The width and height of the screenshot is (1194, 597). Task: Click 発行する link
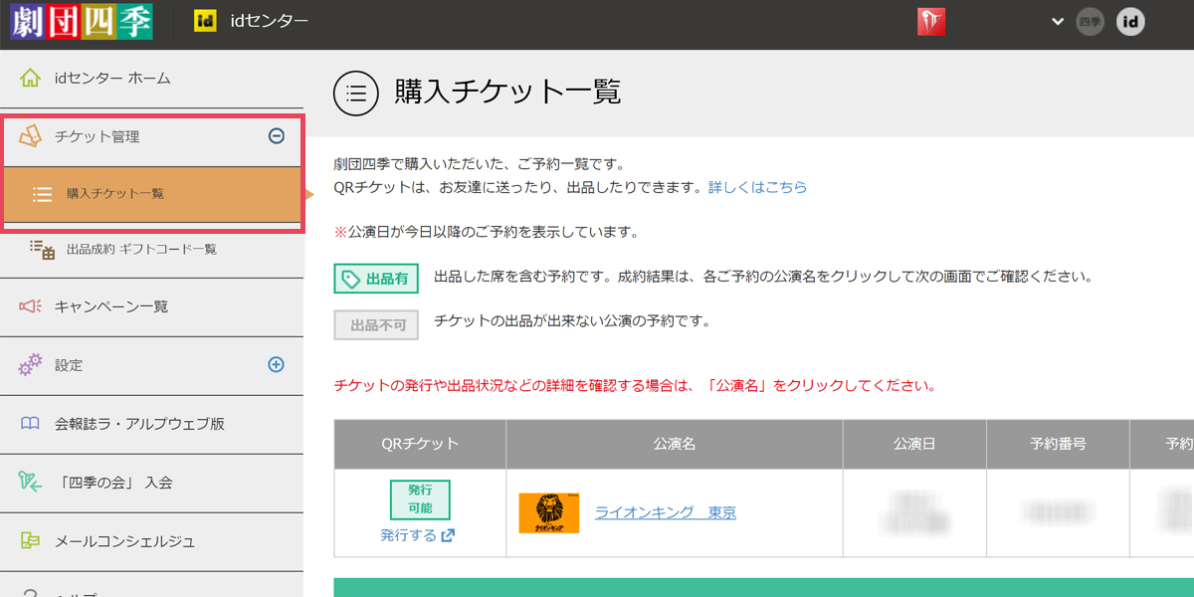tap(408, 535)
